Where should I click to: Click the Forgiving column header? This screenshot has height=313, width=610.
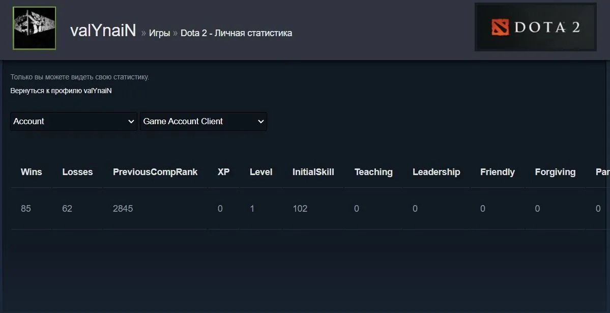point(555,172)
